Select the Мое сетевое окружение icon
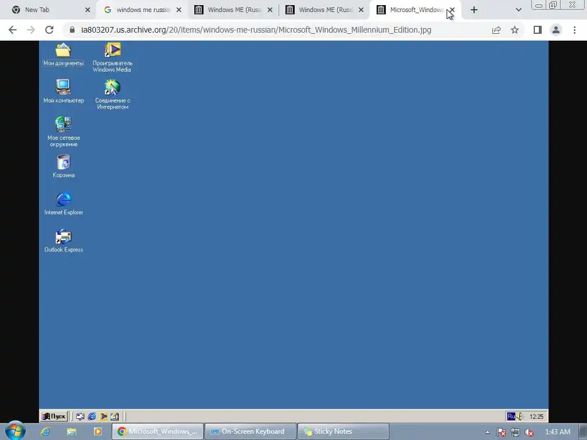Viewport: 587px width, 440px height. click(x=63, y=131)
